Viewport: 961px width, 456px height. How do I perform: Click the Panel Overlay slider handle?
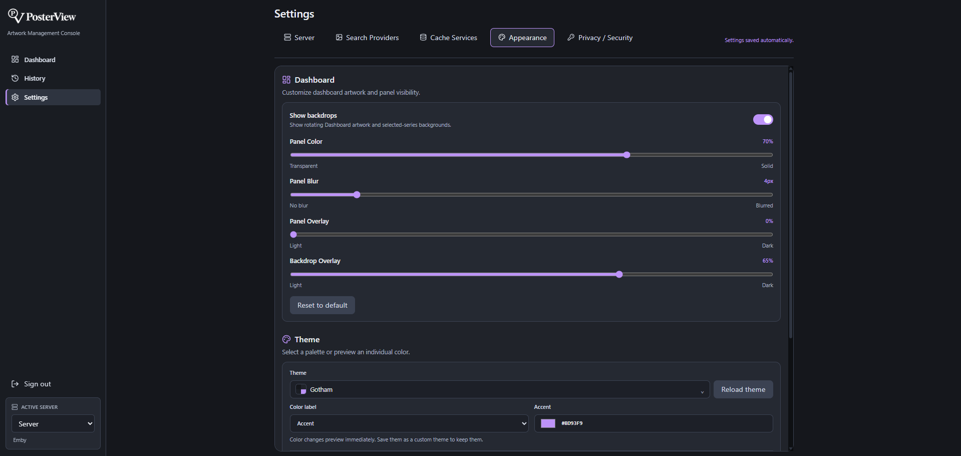point(293,235)
